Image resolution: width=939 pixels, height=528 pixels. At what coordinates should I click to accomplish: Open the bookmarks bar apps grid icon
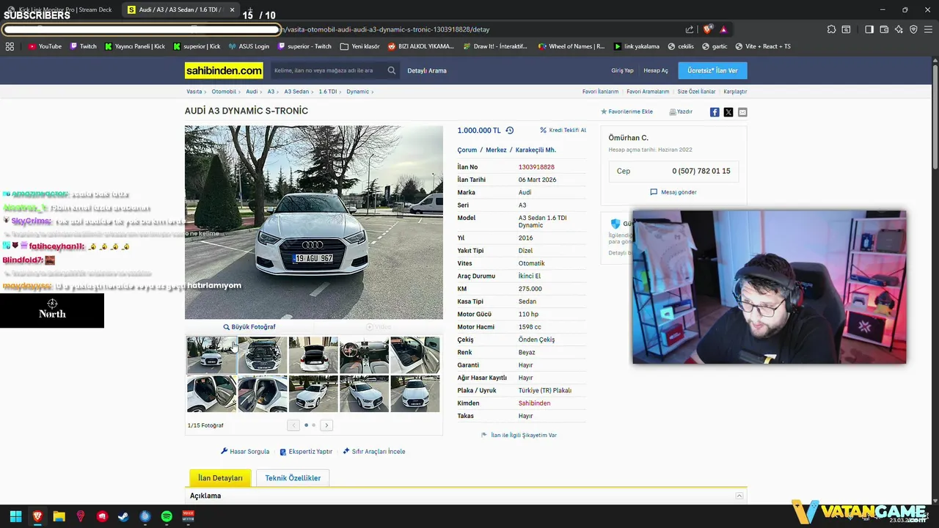[x=10, y=46]
